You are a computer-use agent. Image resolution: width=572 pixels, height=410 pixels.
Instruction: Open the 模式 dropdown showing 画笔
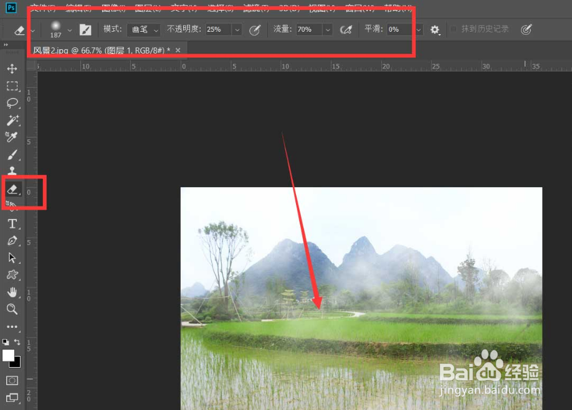click(x=144, y=29)
